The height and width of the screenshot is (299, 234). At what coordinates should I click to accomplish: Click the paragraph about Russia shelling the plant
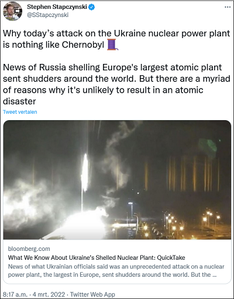pyautogui.click(x=116, y=84)
